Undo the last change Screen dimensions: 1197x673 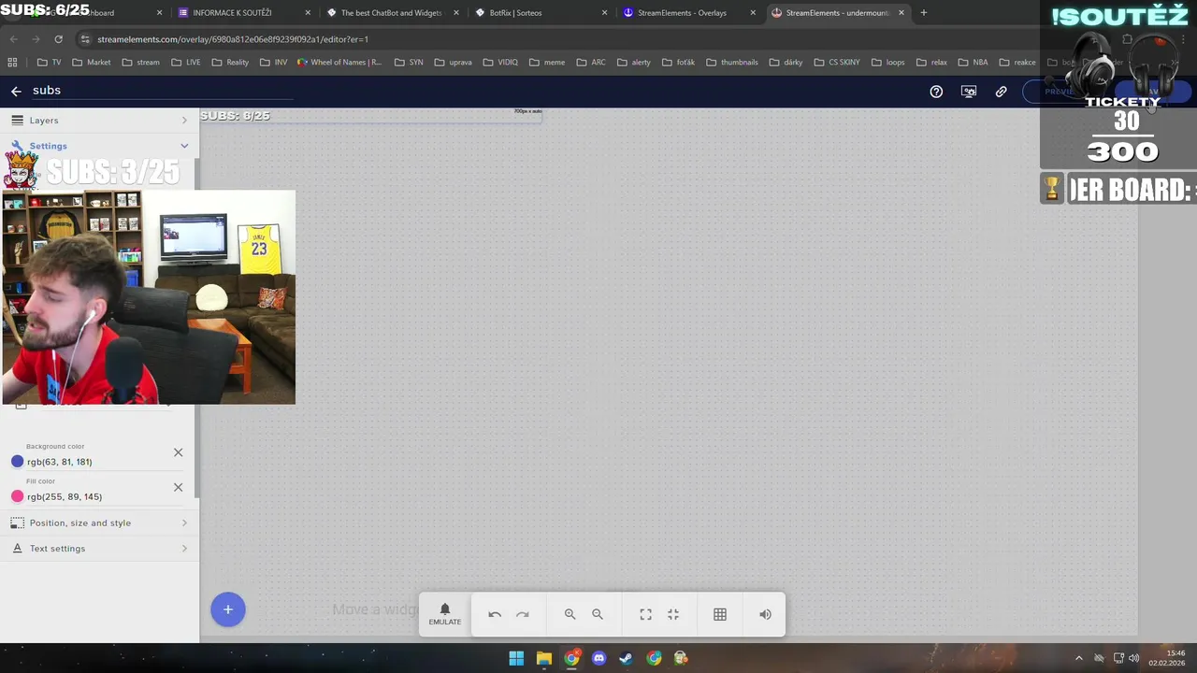(495, 614)
